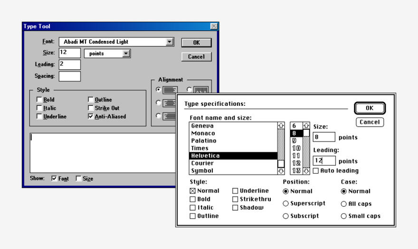Screen dimensions: 418x249
Task: Click OK in Type specifications dialog
Action: [x=370, y=108]
